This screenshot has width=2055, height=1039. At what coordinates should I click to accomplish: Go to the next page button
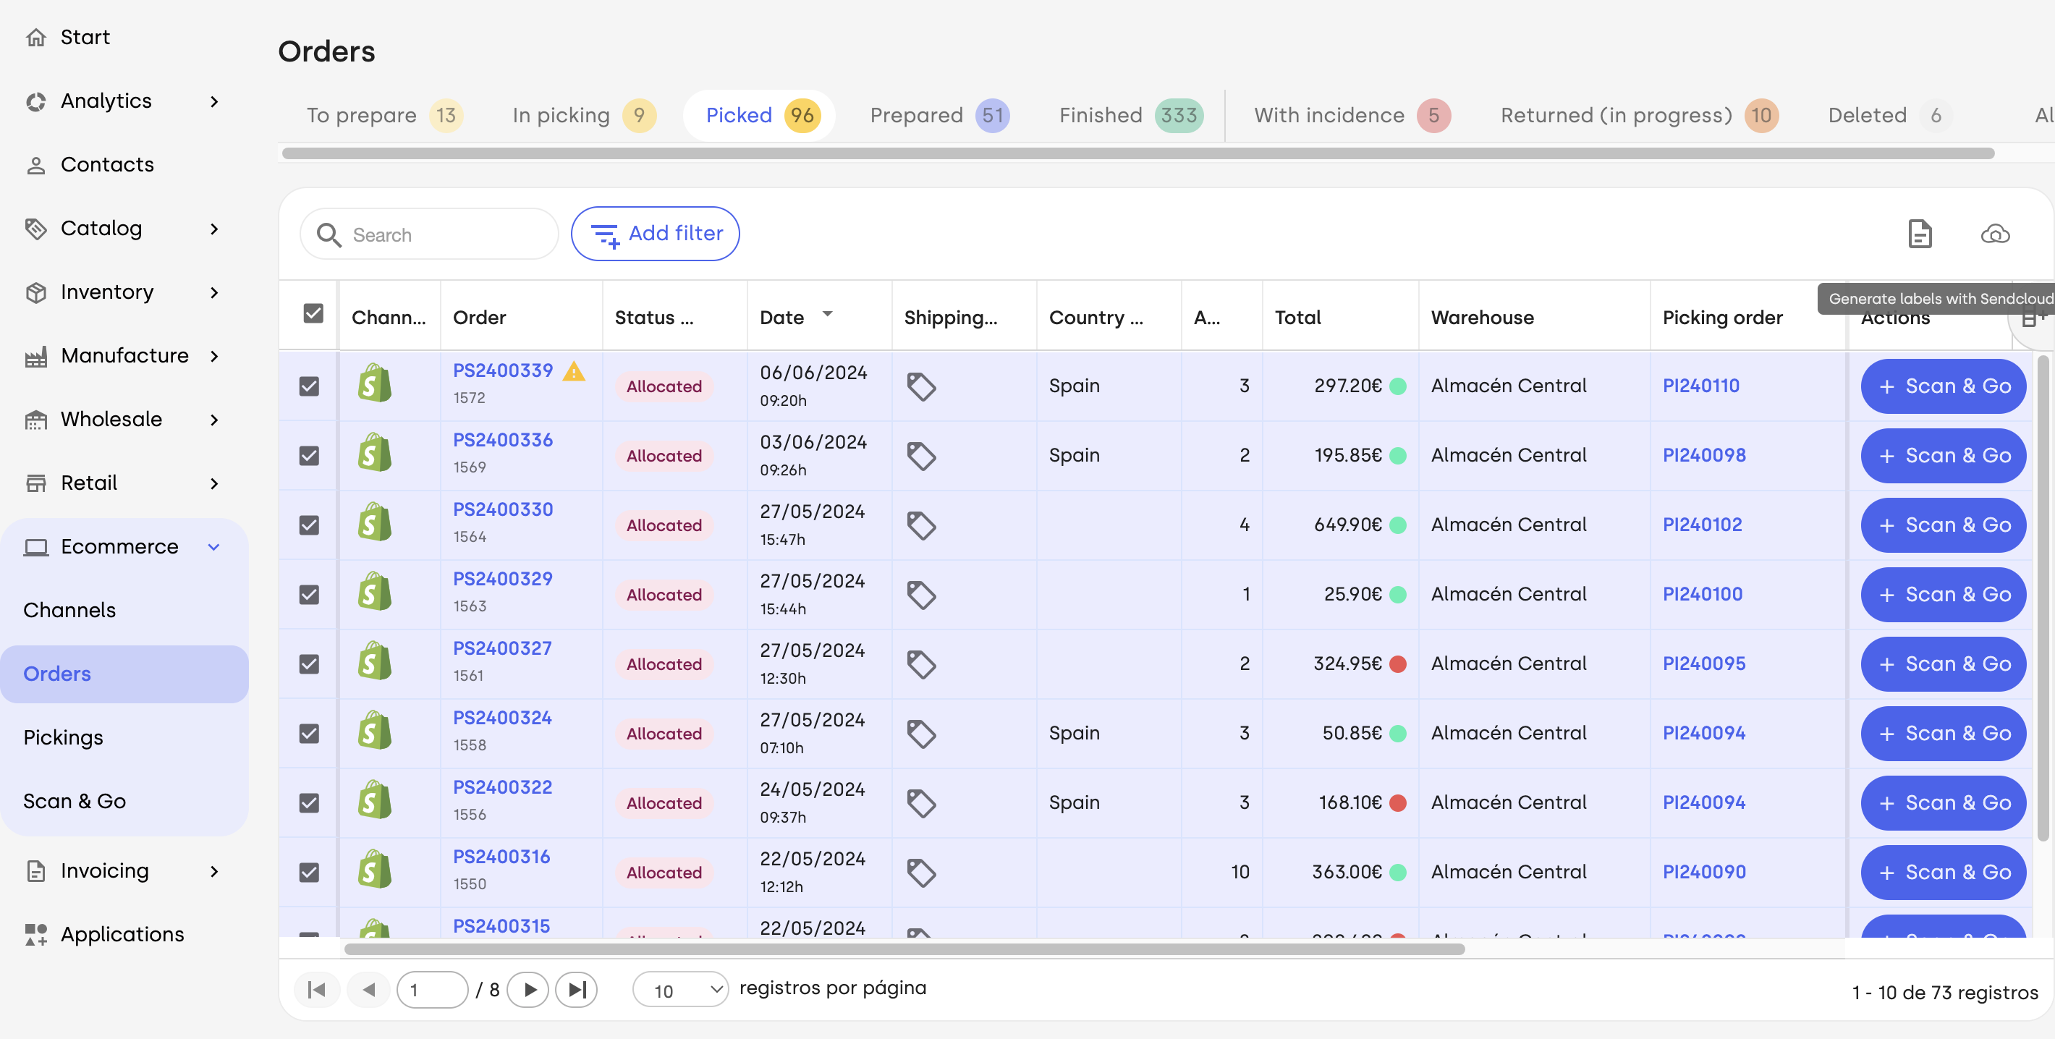pos(529,990)
